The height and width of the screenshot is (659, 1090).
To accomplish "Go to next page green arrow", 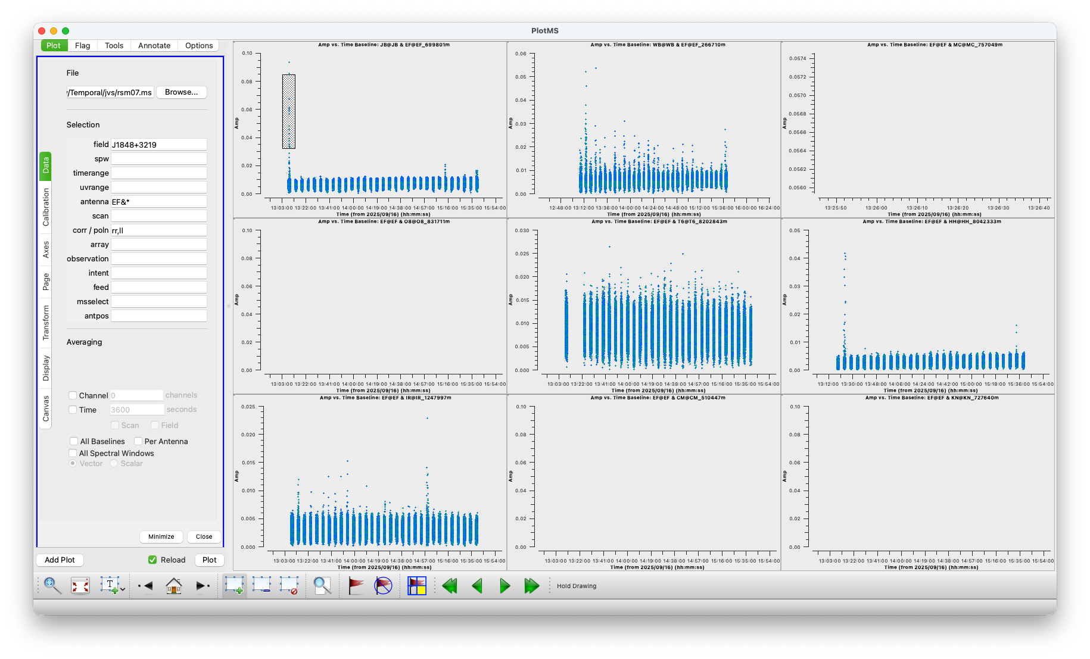I will coord(504,586).
